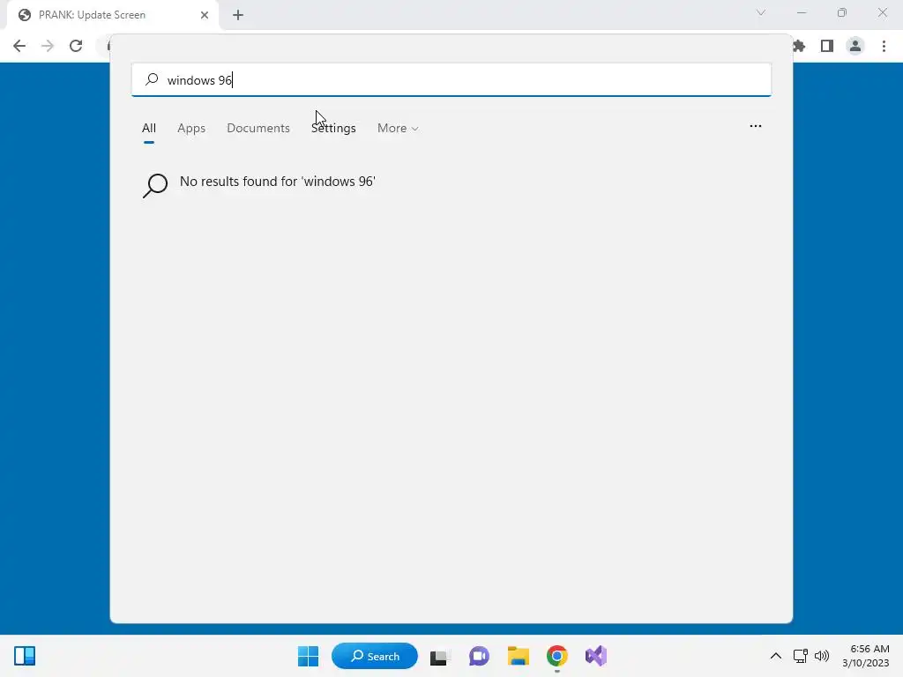The height and width of the screenshot is (677, 903).
Task: Open a new browser tab
Action: (x=238, y=15)
